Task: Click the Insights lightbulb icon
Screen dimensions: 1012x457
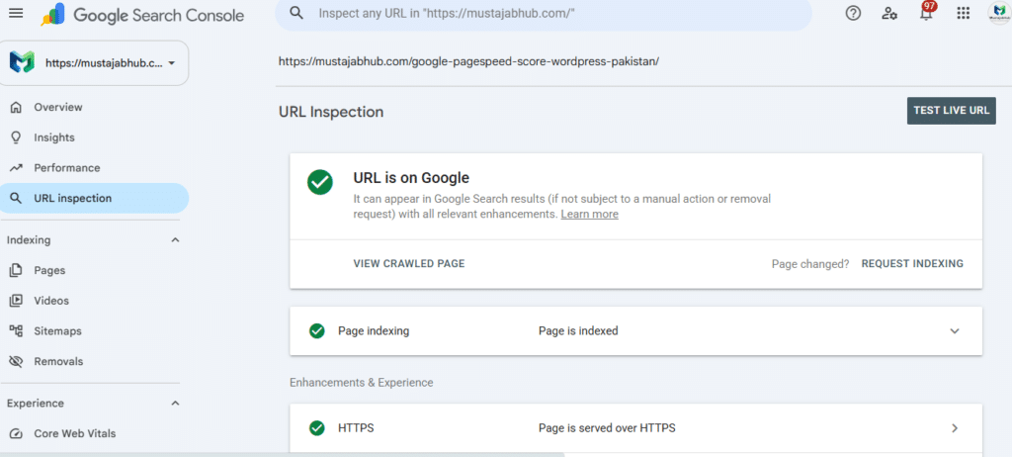Action: (x=16, y=137)
